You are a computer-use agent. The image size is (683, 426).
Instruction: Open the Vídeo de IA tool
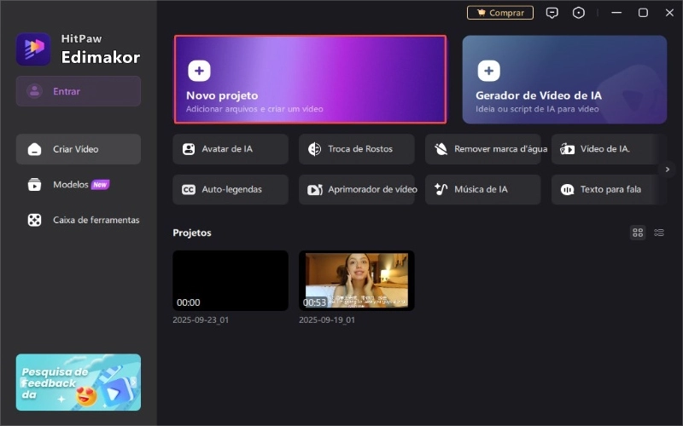pyautogui.click(x=609, y=149)
